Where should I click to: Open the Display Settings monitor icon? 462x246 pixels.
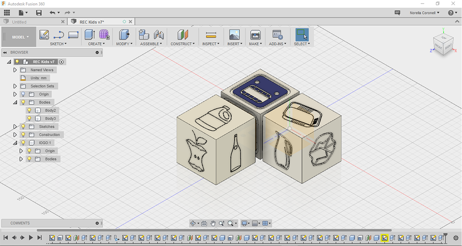point(244,224)
